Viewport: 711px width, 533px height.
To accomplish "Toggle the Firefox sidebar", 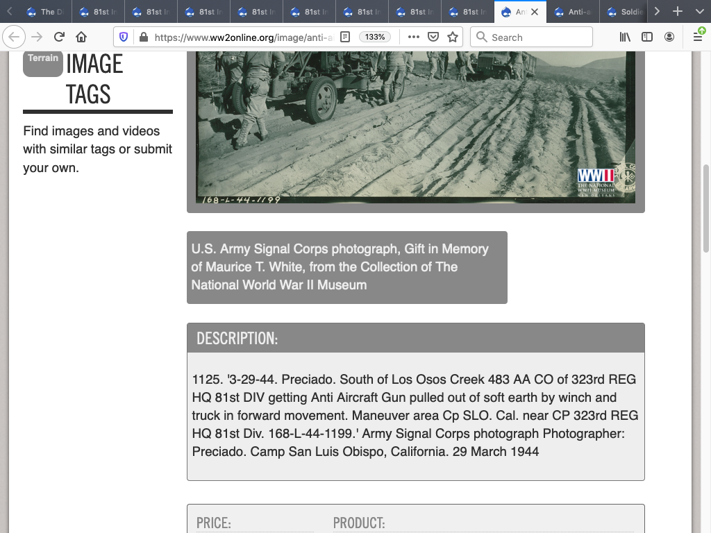I will pos(647,37).
